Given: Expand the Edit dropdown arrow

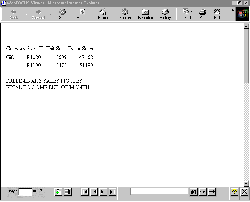Looking at the screenshot, I should click(226, 14).
